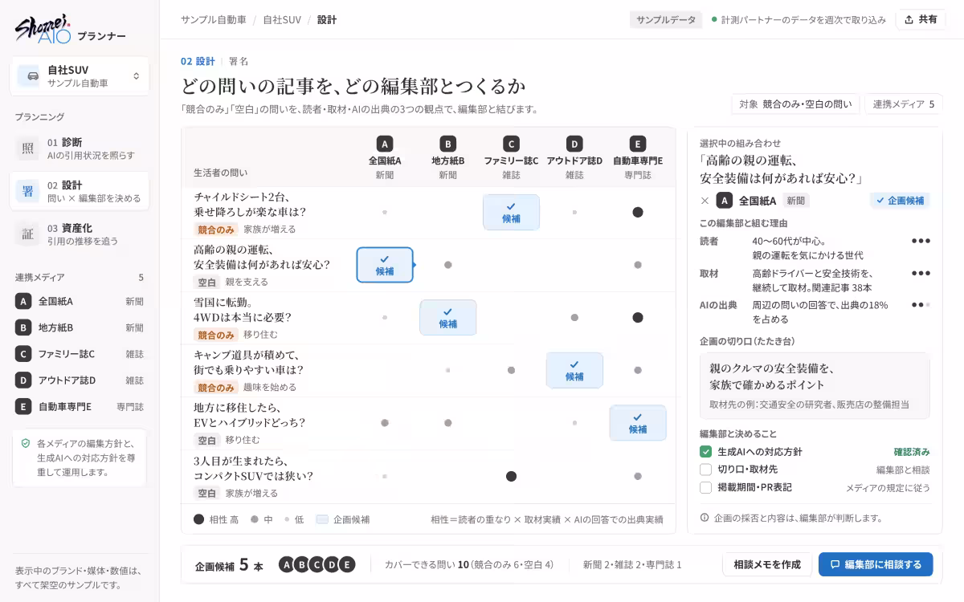964x602 pixels.
Task: Click the car icon beside 自社SUV
Action: 33,76
